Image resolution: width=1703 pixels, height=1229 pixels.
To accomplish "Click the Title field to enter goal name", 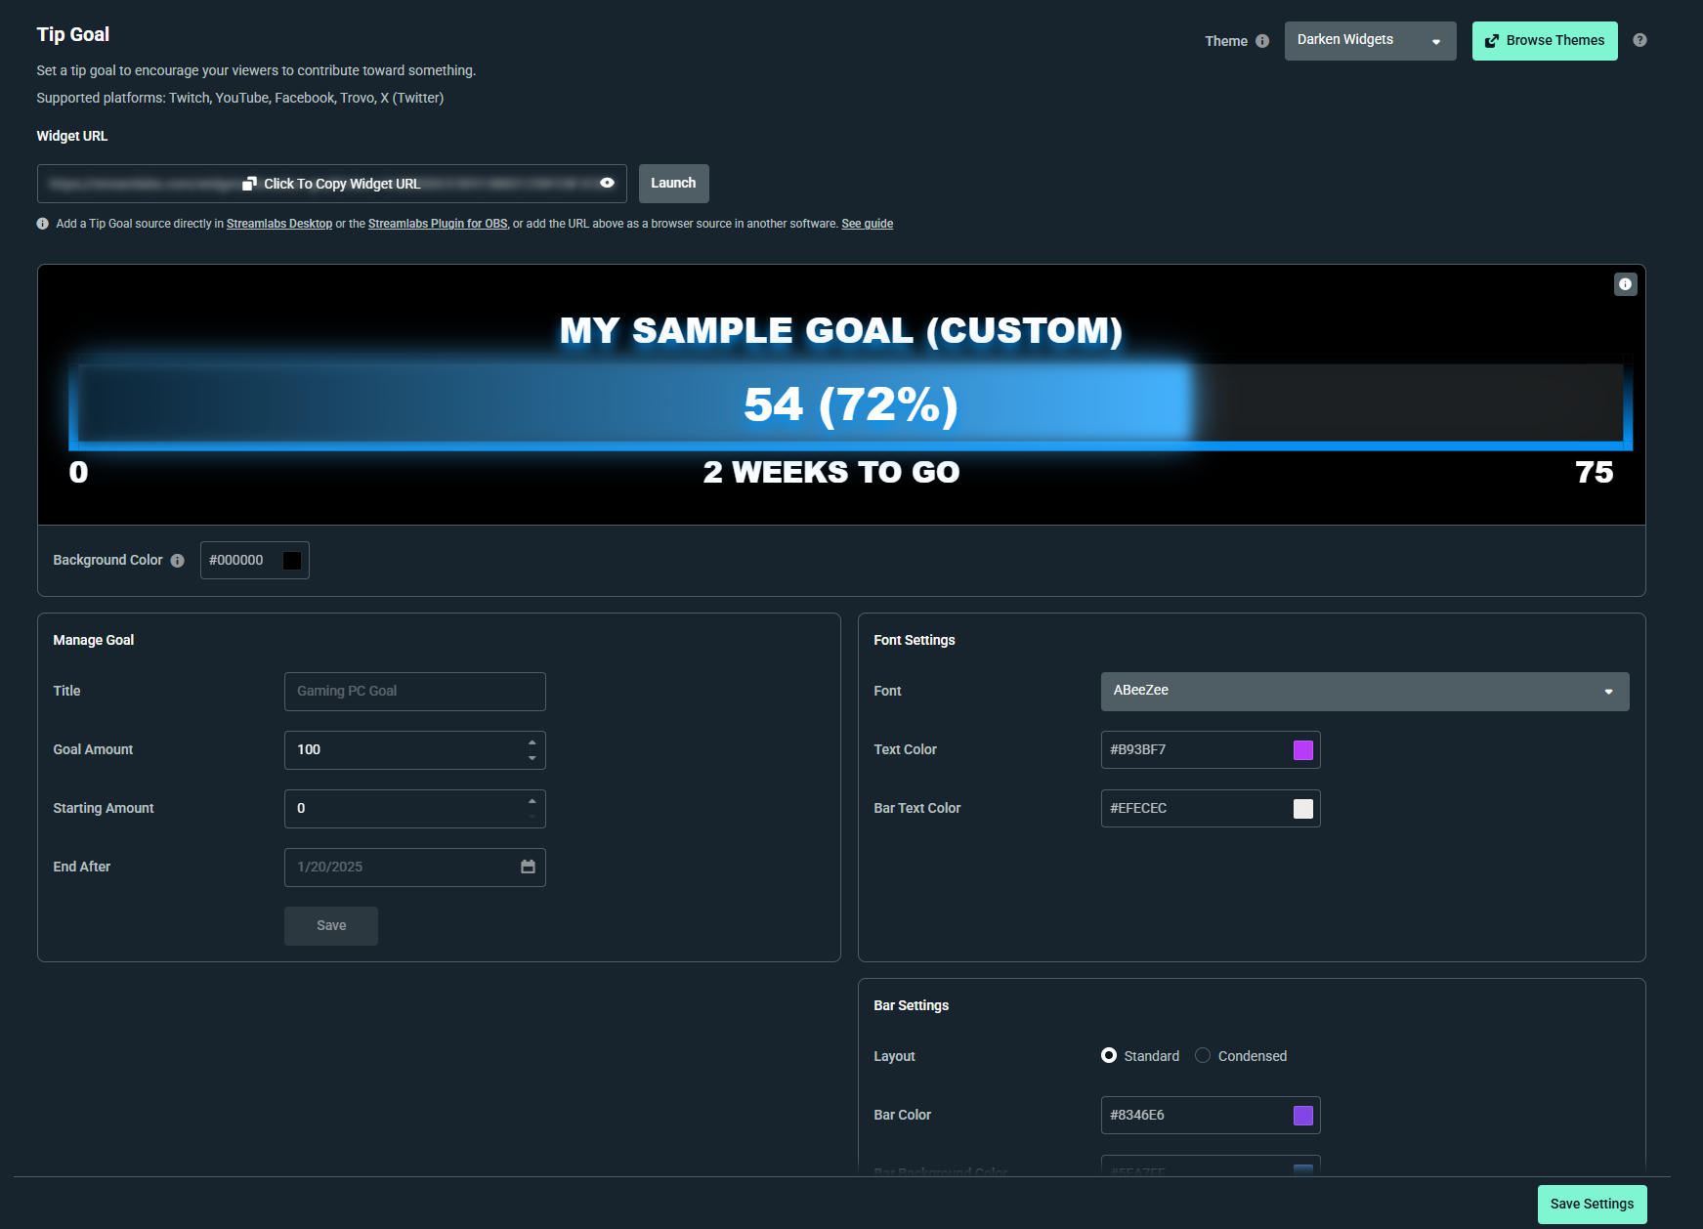I will 414,691.
